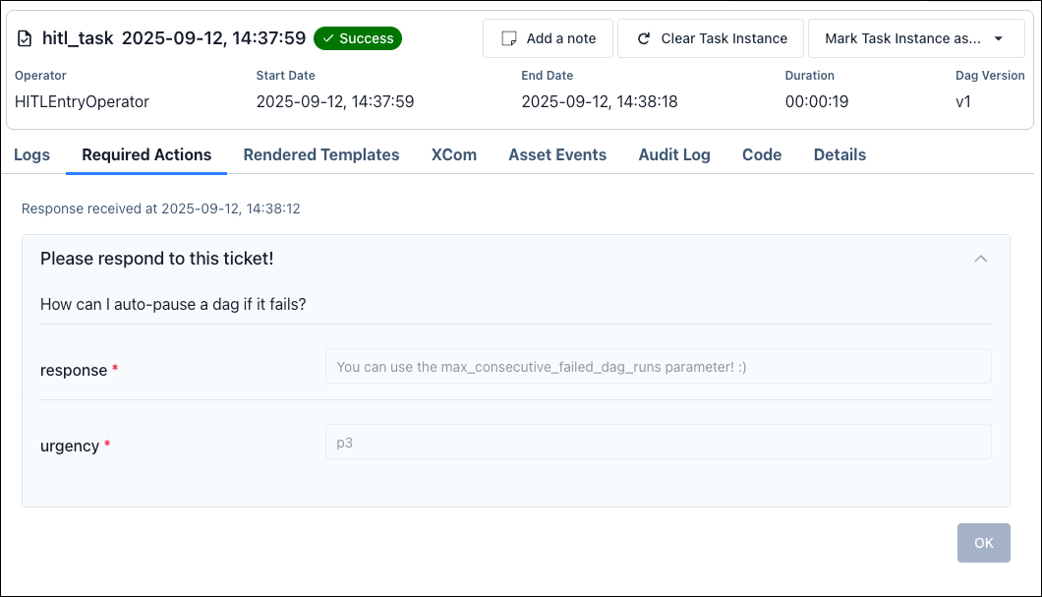Viewport: 1042px width, 597px height.
Task: Click the urgency input field
Action: coord(657,441)
